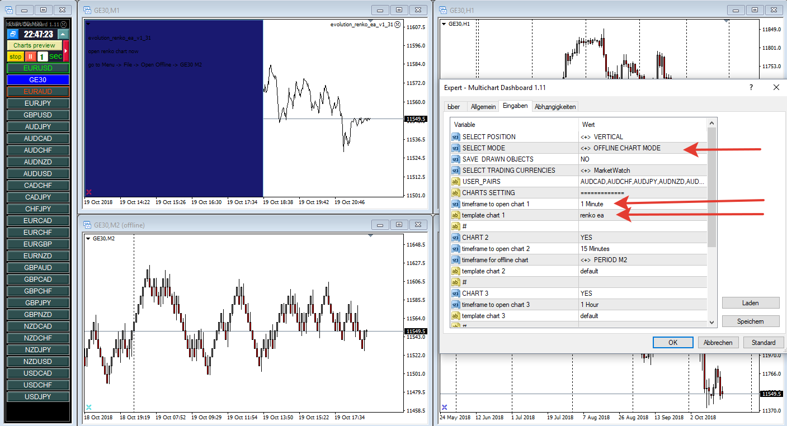
Task: Open the GE30,H1 chart dropdown triangle
Action: pos(444,24)
